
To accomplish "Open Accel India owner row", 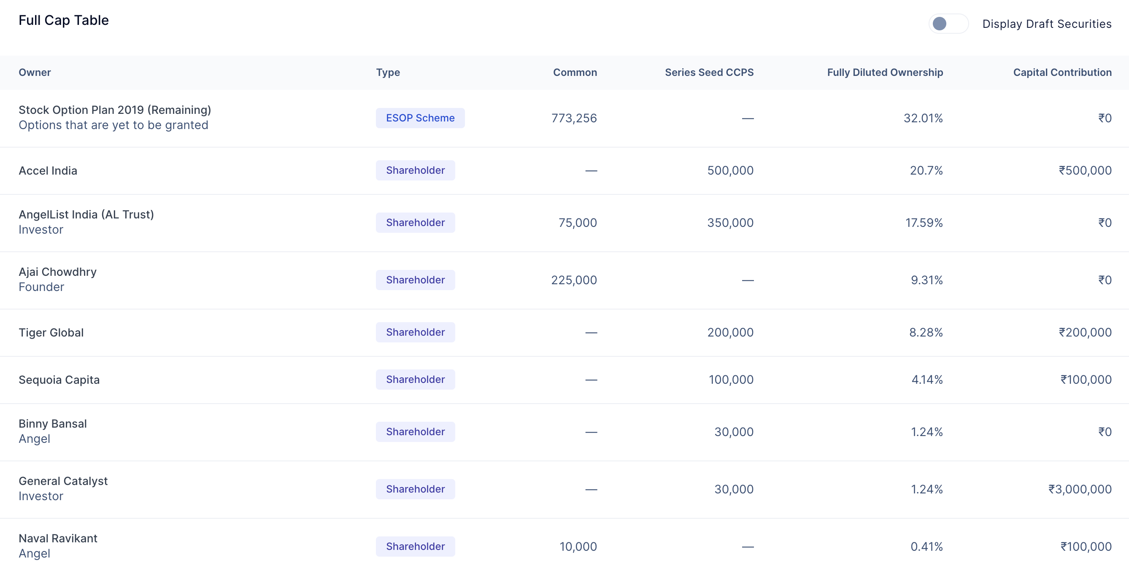I will pos(48,170).
